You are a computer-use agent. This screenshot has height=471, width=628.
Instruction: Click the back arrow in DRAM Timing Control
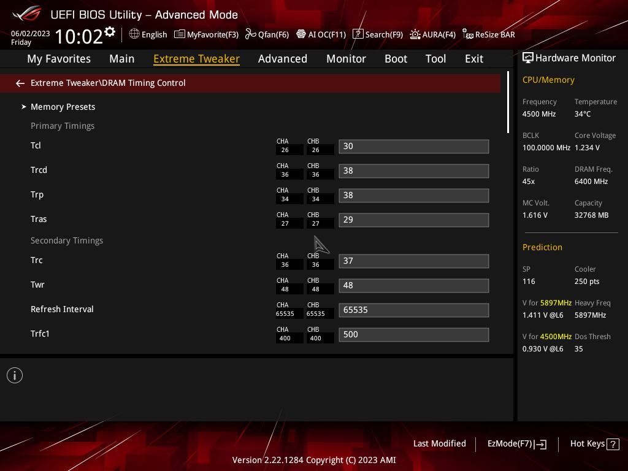click(20, 83)
